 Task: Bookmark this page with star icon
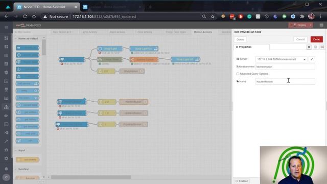click(213, 16)
